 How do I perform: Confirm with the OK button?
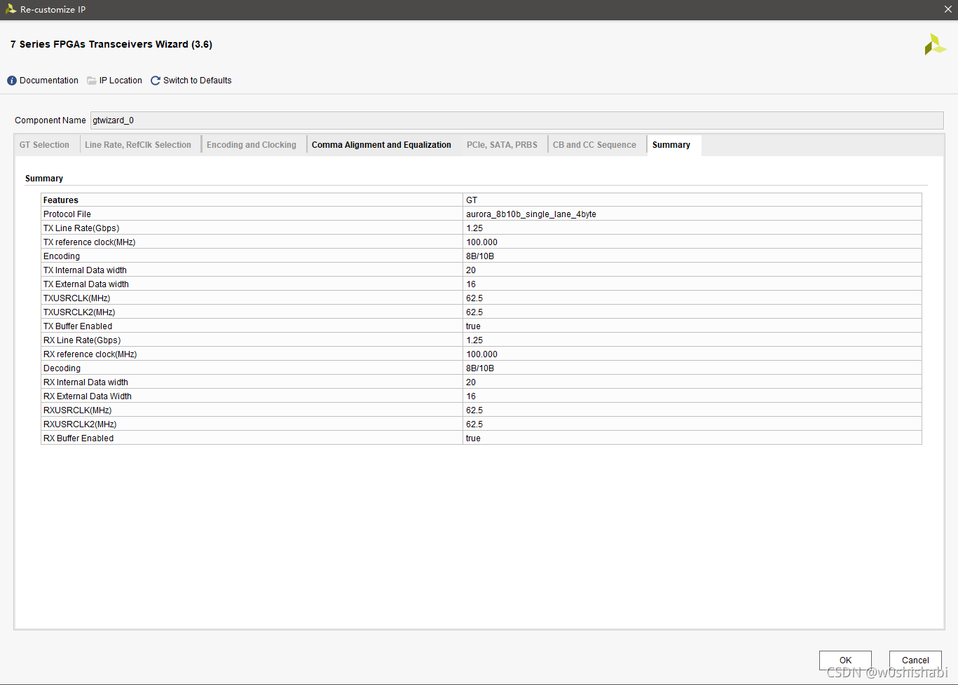click(845, 660)
